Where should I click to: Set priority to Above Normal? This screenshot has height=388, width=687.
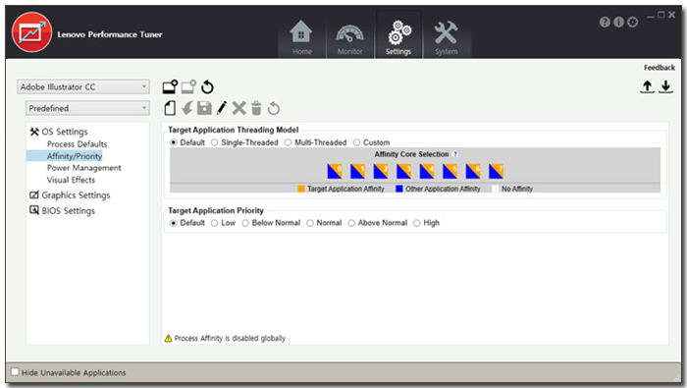tap(351, 223)
